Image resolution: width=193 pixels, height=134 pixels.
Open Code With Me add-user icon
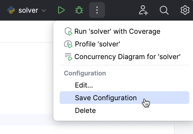click(x=143, y=11)
